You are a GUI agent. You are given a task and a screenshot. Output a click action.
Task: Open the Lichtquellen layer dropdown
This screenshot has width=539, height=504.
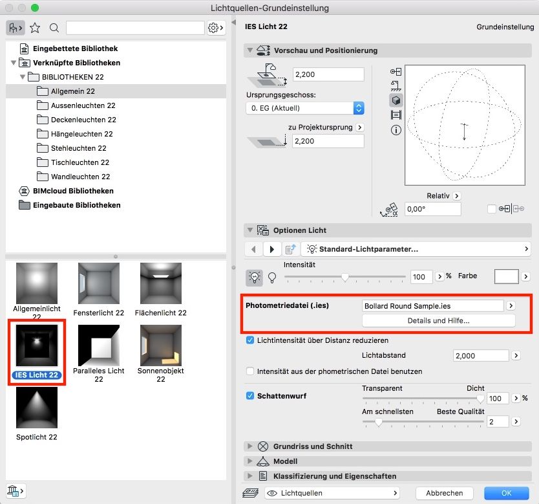coord(332,493)
